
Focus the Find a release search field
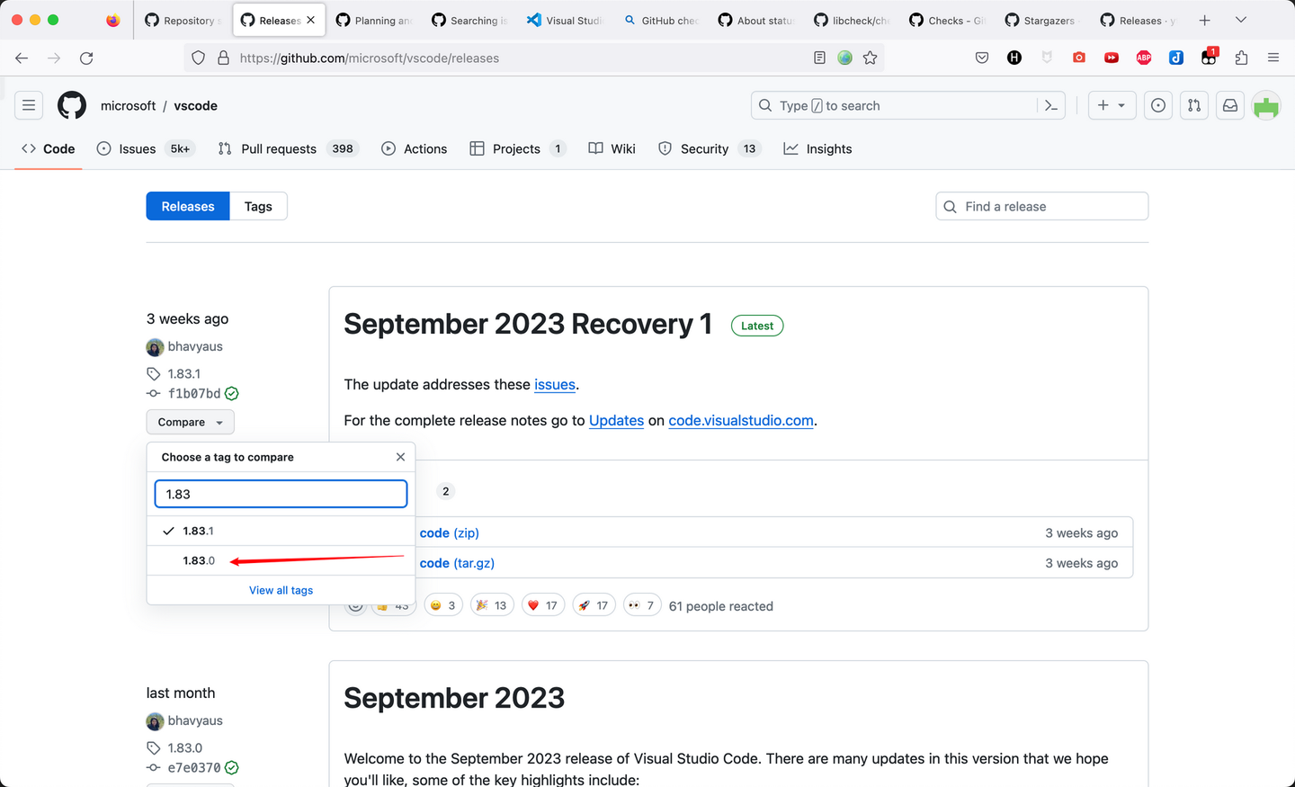click(x=1041, y=206)
